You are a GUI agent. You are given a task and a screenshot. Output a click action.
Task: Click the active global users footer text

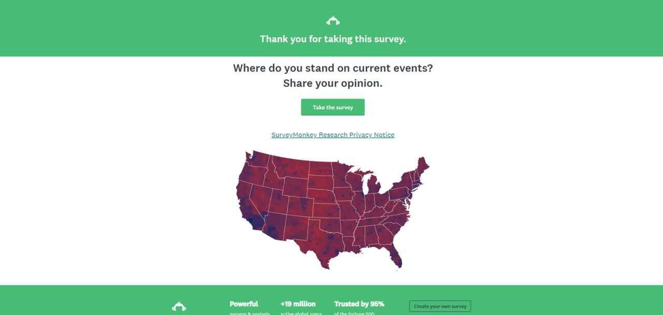pyautogui.click(x=301, y=313)
